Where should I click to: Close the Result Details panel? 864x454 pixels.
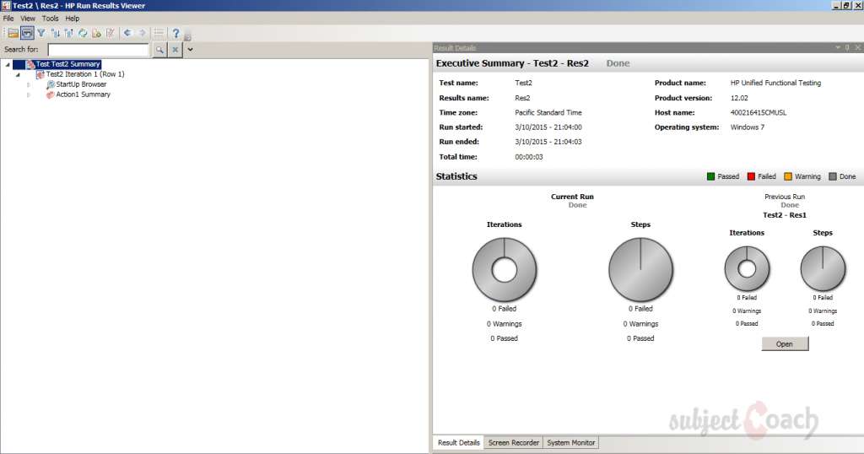point(857,48)
